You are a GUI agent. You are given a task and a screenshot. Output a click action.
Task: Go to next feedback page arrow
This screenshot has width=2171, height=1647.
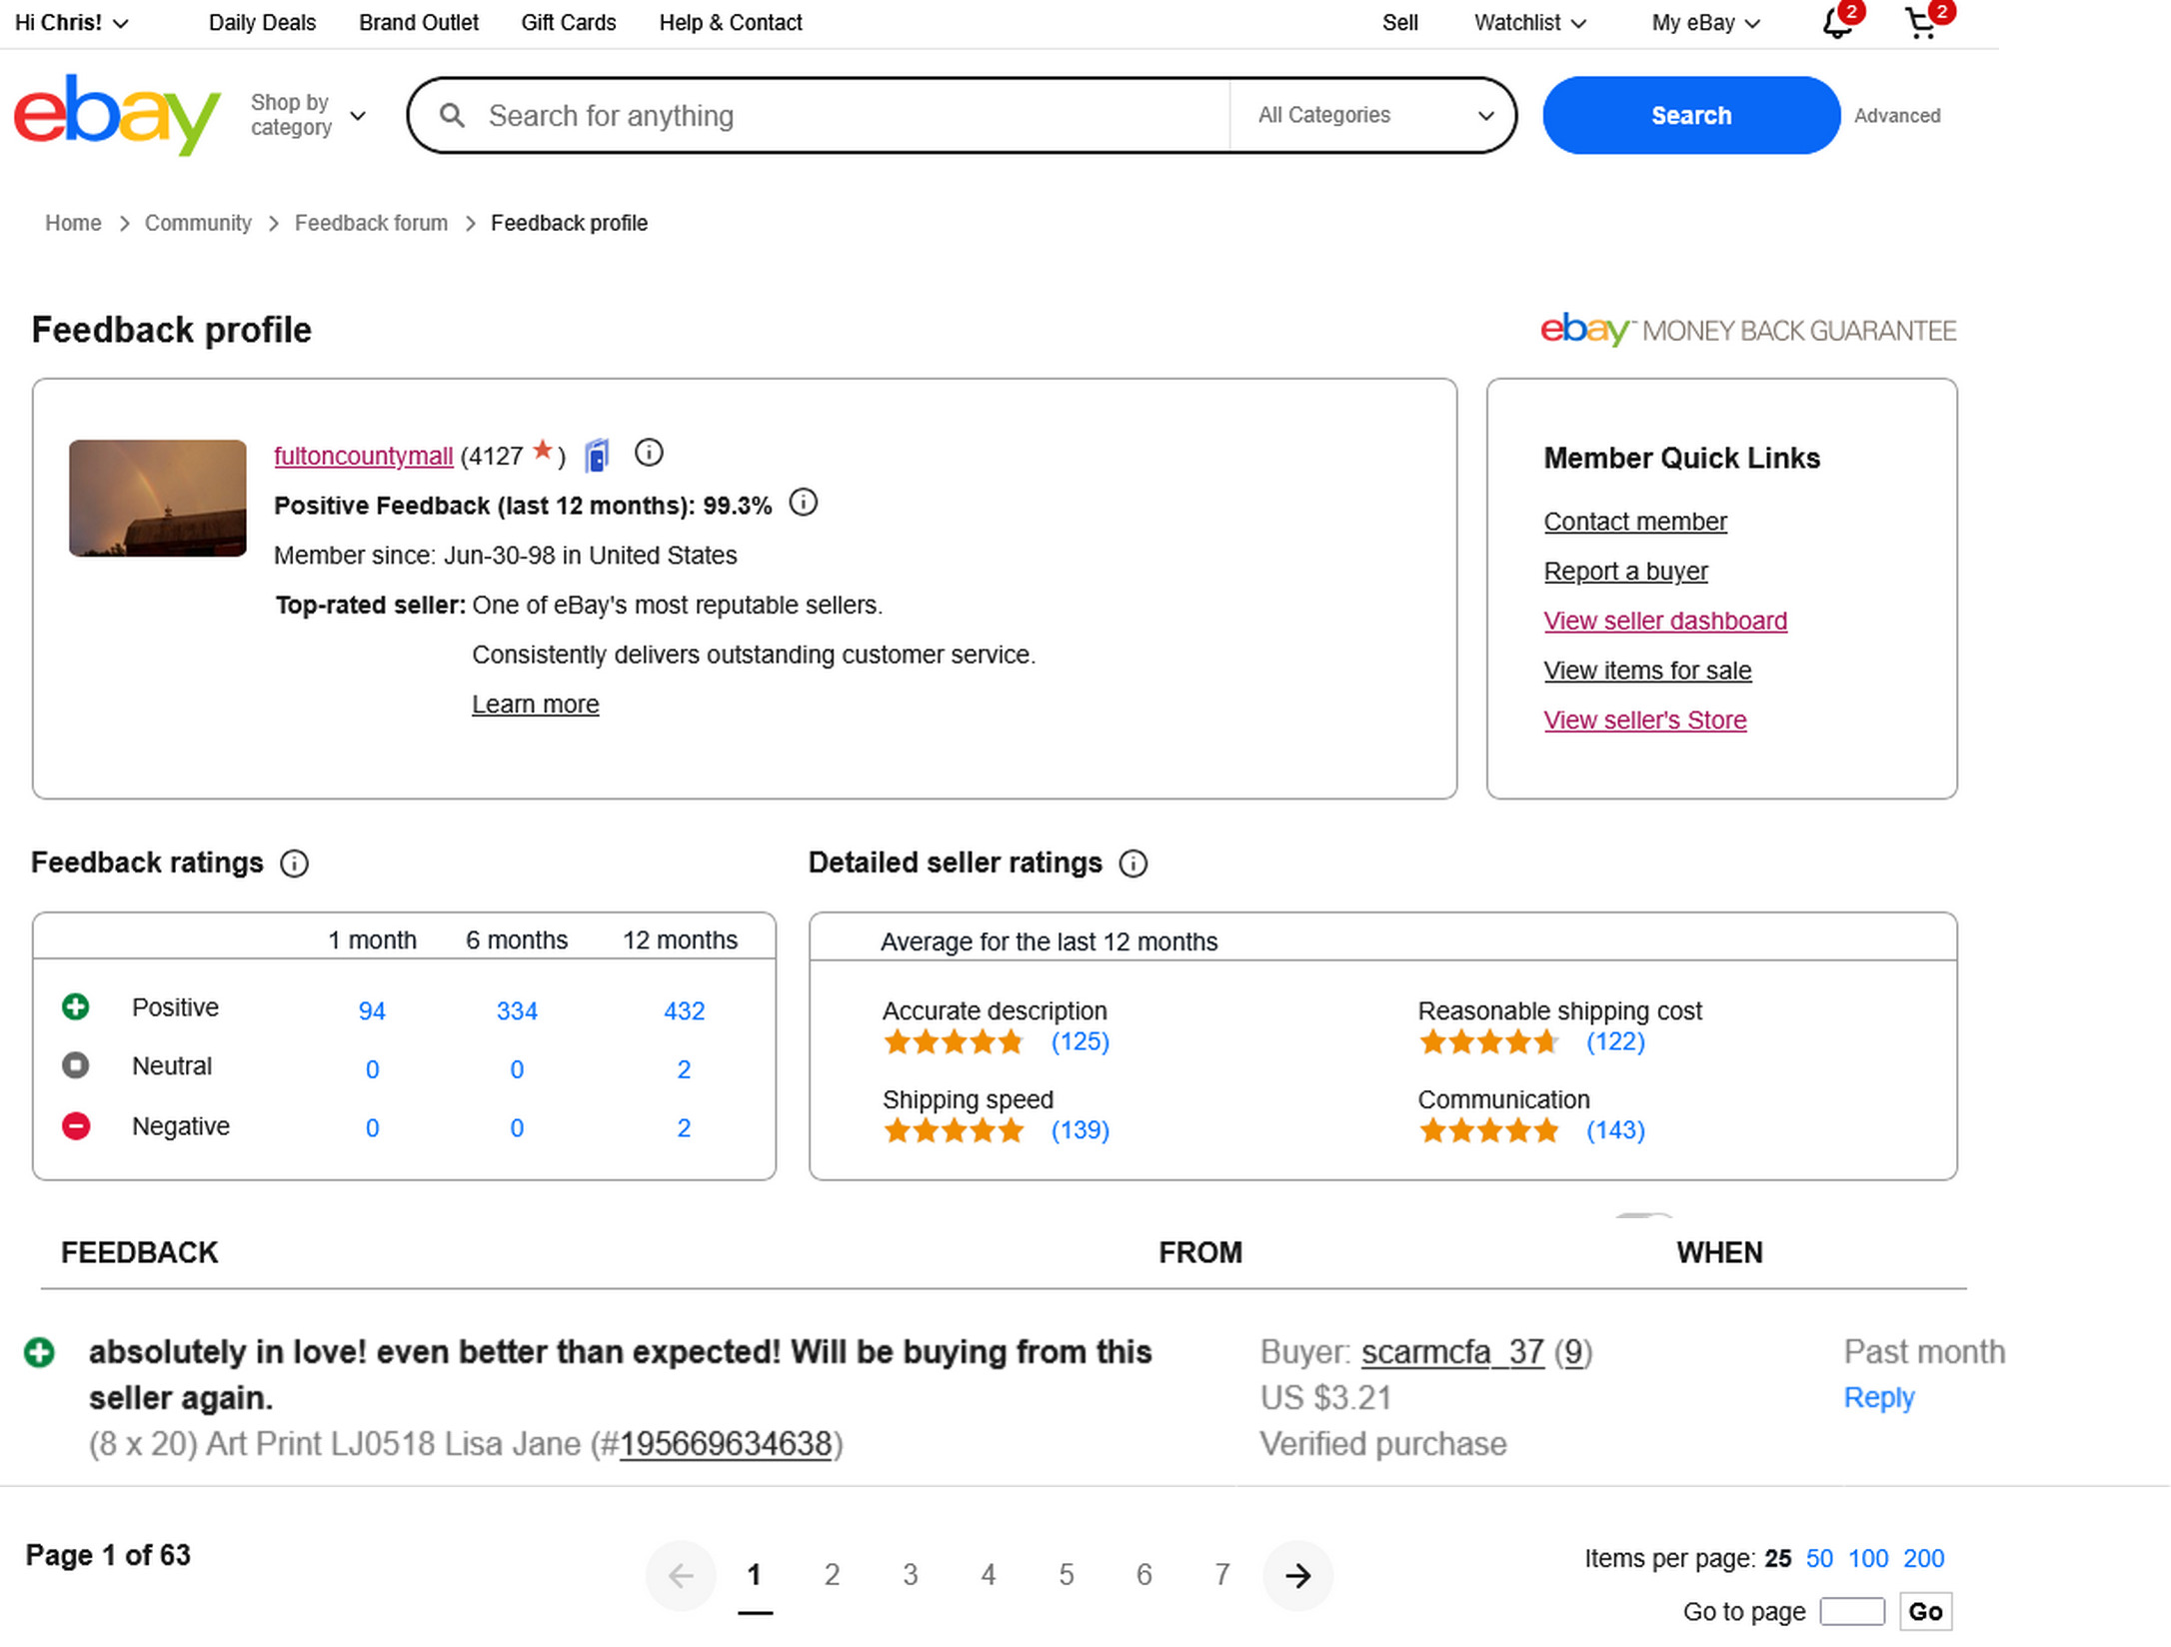pos(1297,1576)
